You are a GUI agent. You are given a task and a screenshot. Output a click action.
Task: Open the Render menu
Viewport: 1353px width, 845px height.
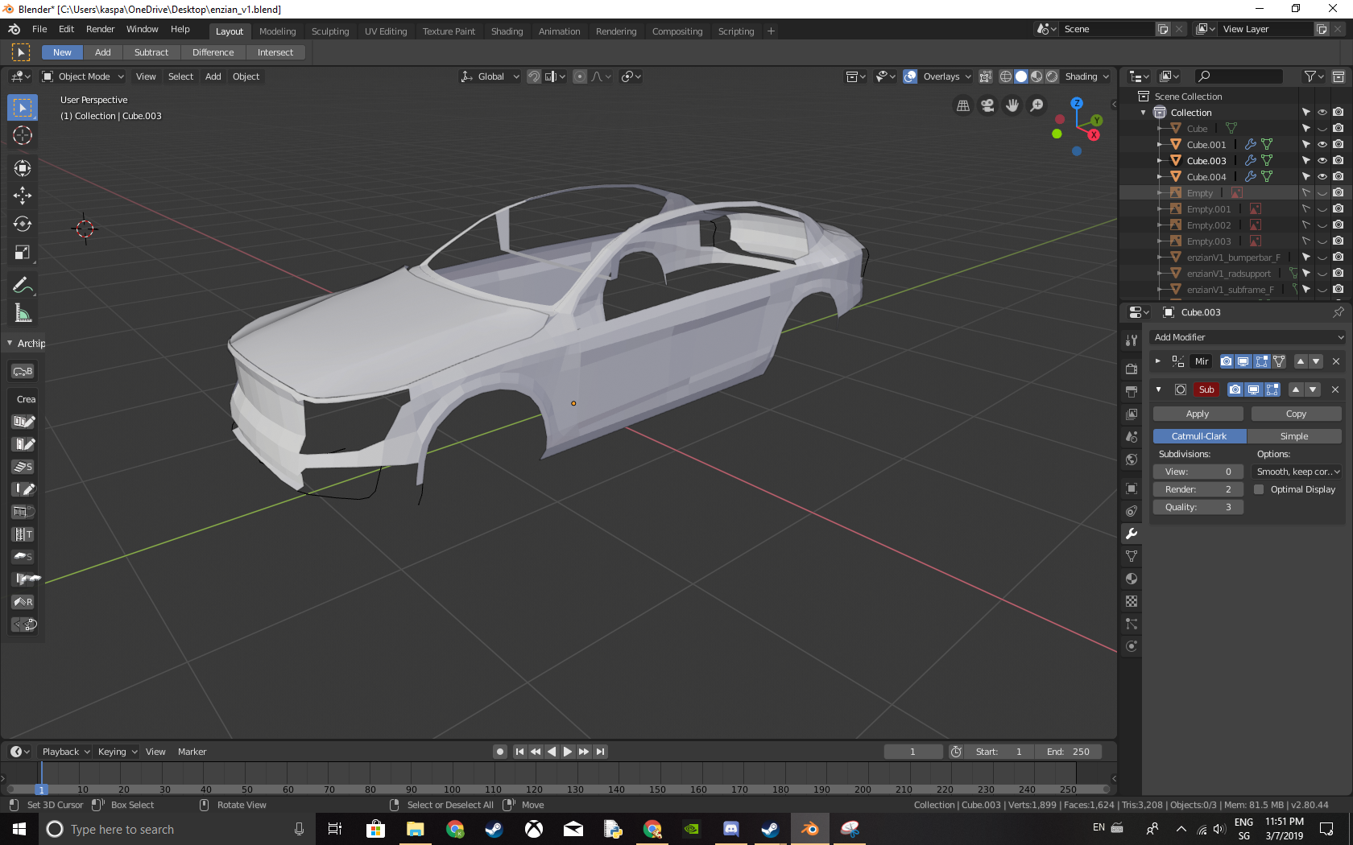pyautogui.click(x=101, y=29)
